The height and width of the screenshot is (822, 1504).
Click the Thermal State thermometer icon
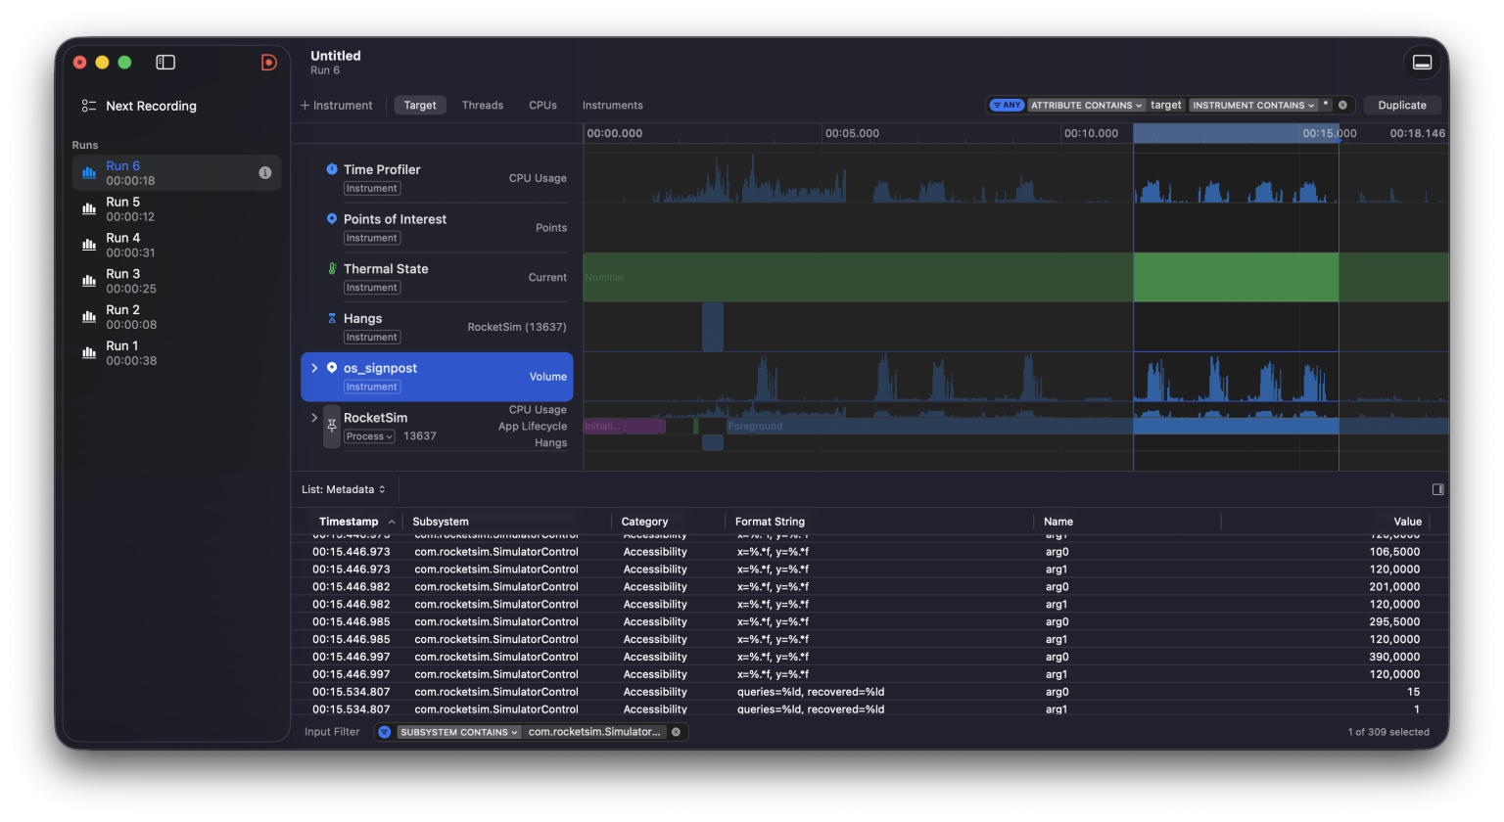[332, 268]
